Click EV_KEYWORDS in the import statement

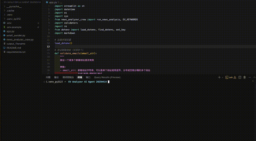tap(130, 19)
